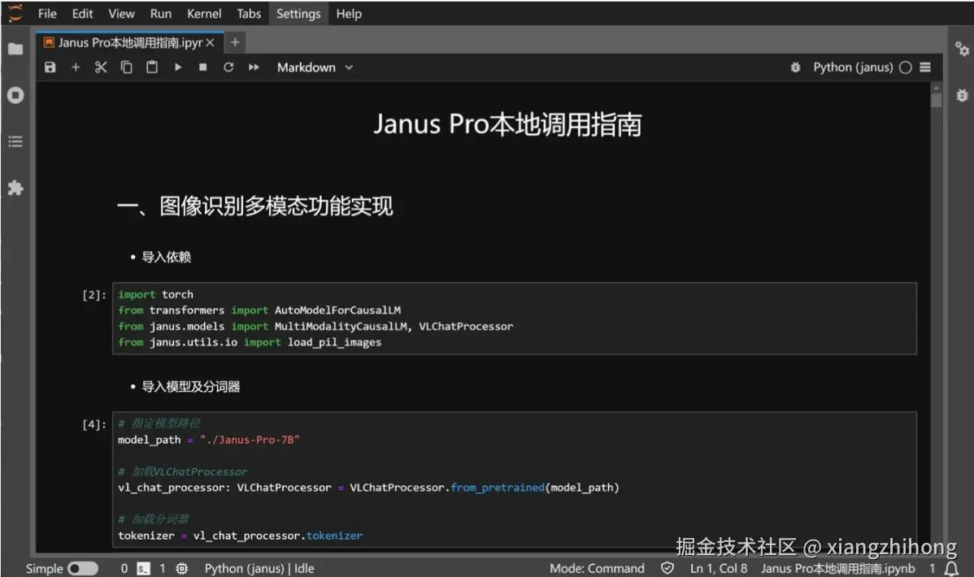Image resolution: width=974 pixels, height=577 pixels.
Task: Restart the kernel
Action: [228, 67]
